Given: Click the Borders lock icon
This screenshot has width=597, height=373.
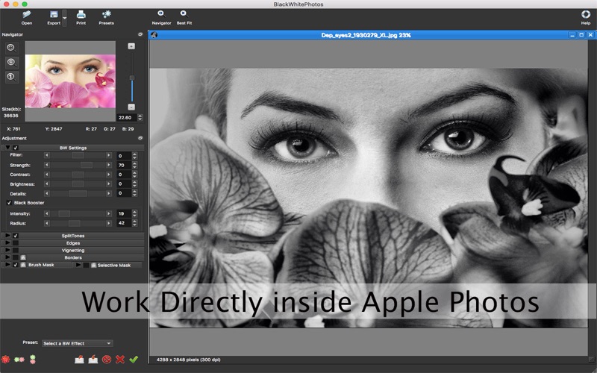Looking at the screenshot, I should click(x=23, y=257).
